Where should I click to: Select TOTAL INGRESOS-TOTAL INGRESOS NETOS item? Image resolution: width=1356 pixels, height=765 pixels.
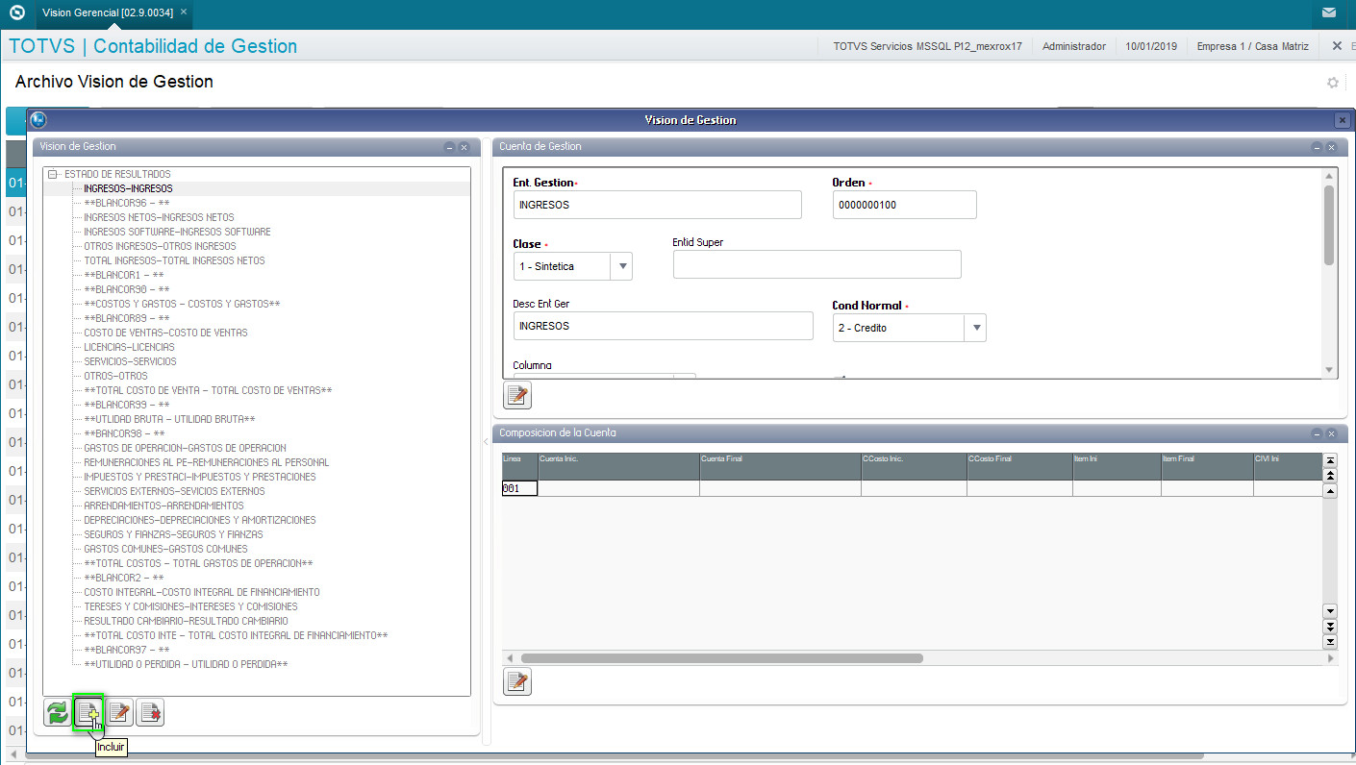(x=174, y=260)
